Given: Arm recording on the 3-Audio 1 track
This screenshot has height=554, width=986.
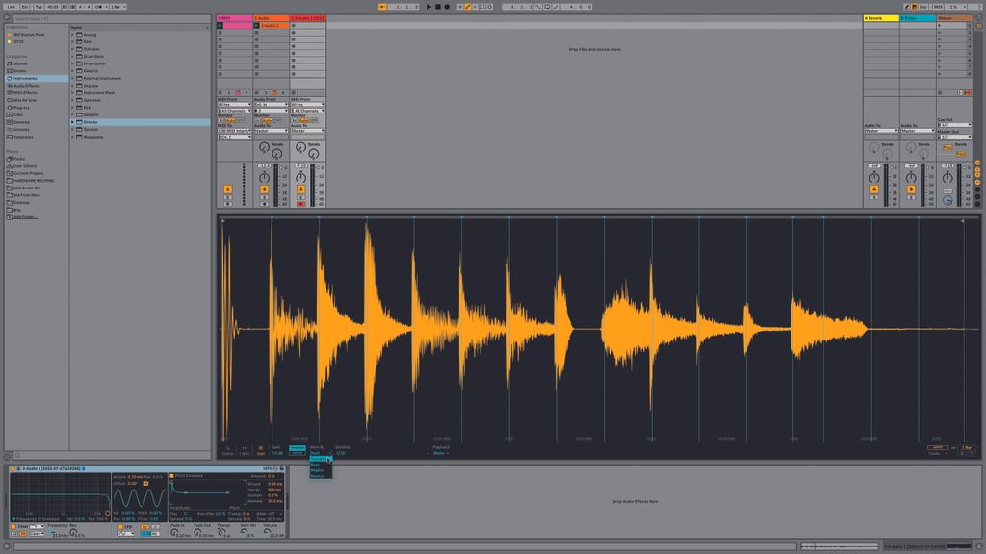Looking at the screenshot, I should coord(299,202).
